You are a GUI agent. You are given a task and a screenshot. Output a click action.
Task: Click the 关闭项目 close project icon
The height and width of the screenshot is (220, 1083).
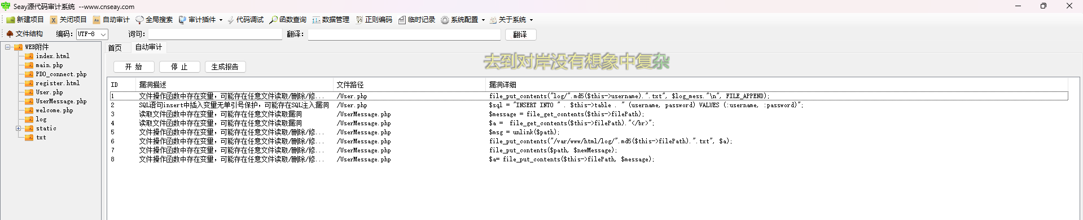54,20
